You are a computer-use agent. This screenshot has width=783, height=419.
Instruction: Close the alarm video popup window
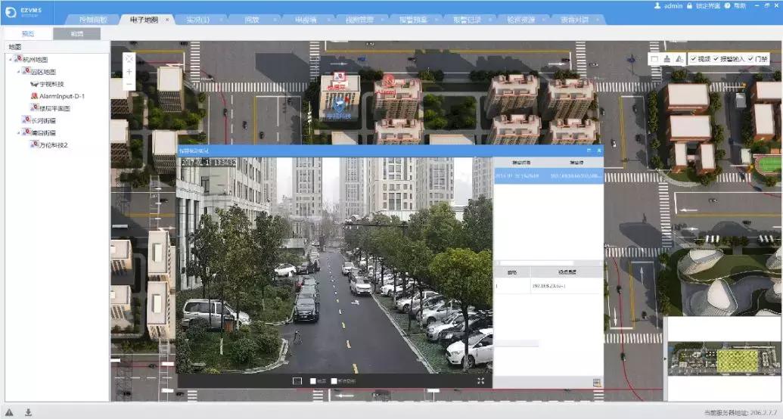[x=598, y=151]
